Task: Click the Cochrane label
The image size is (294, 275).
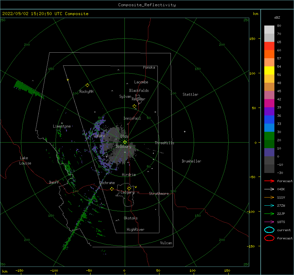Action: pyautogui.click(x=107, y=183)
